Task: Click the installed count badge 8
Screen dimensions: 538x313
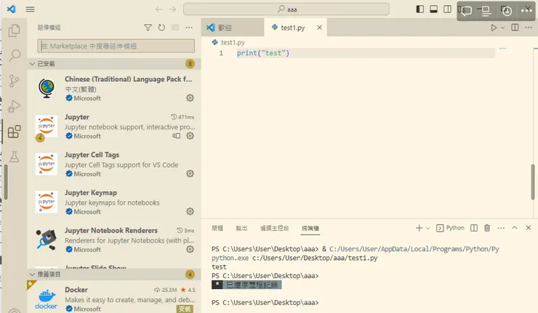Action: point(190,64)
